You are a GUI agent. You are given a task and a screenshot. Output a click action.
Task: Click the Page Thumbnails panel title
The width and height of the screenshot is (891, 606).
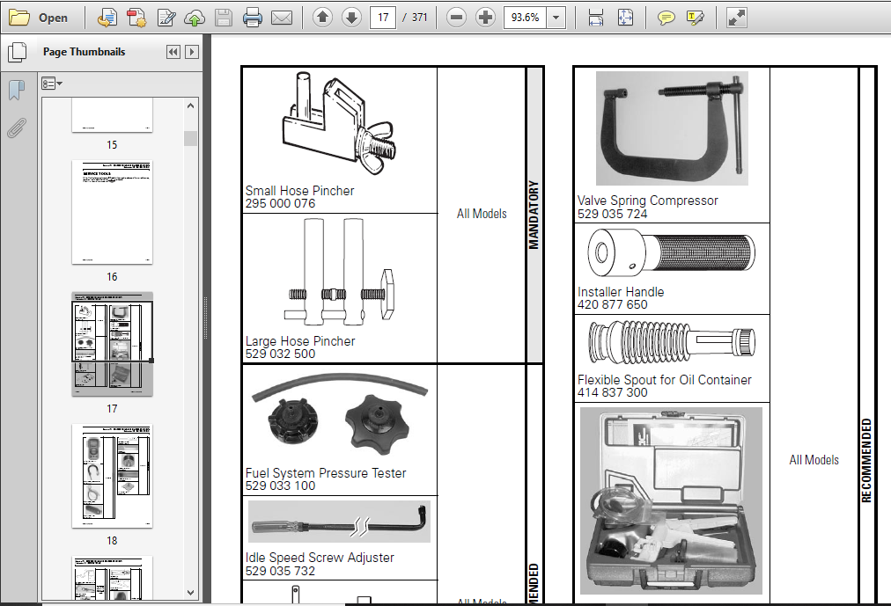pos(85,52)
